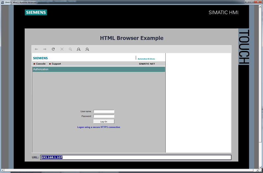Zoom out with the magnifier minus icon

click(x=87, y=49)
